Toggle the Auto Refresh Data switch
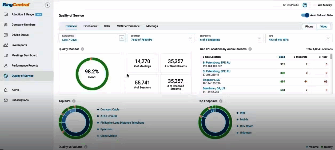 click(x=305, y=15)
